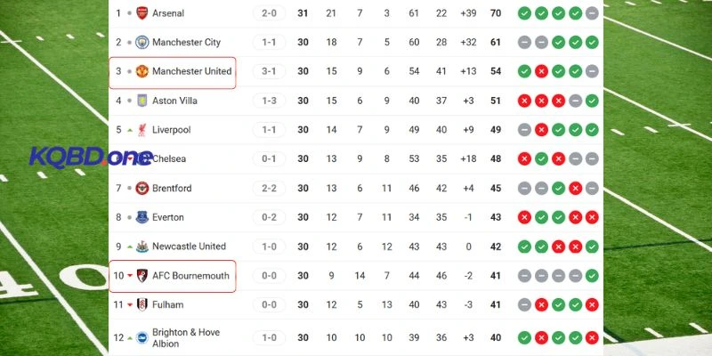Click the down arrow beside AFC Bournemouth's rank
The width and height of the screenshot is (712, 356).
coord(130,276)
